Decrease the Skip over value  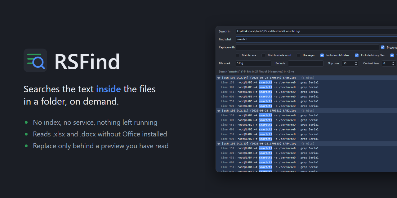(356, 65)
